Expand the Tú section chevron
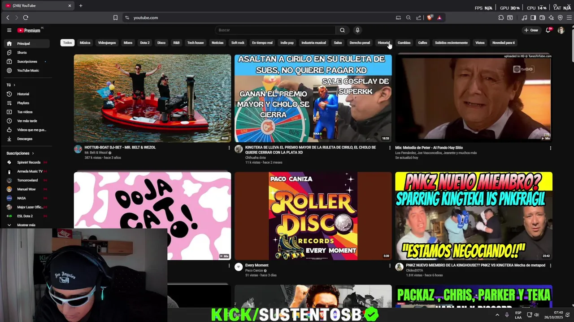 tap(14, 85)
